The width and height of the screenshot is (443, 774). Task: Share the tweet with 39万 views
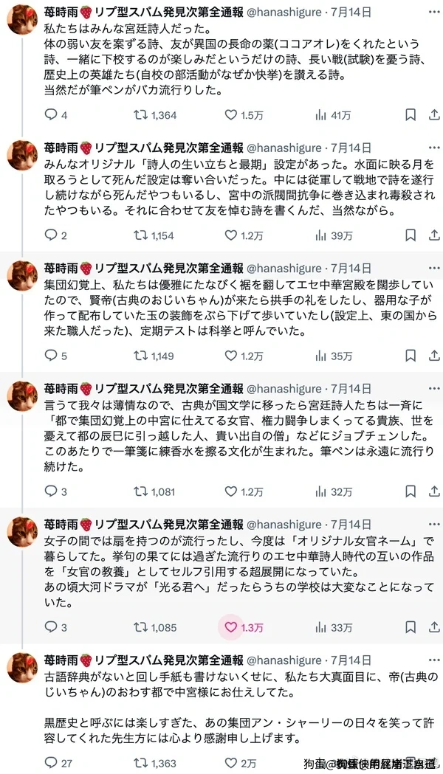point(435,235)
